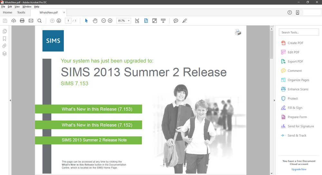Click the Save file icon
This screenshot has height=175, width=322.
point(5,21)
